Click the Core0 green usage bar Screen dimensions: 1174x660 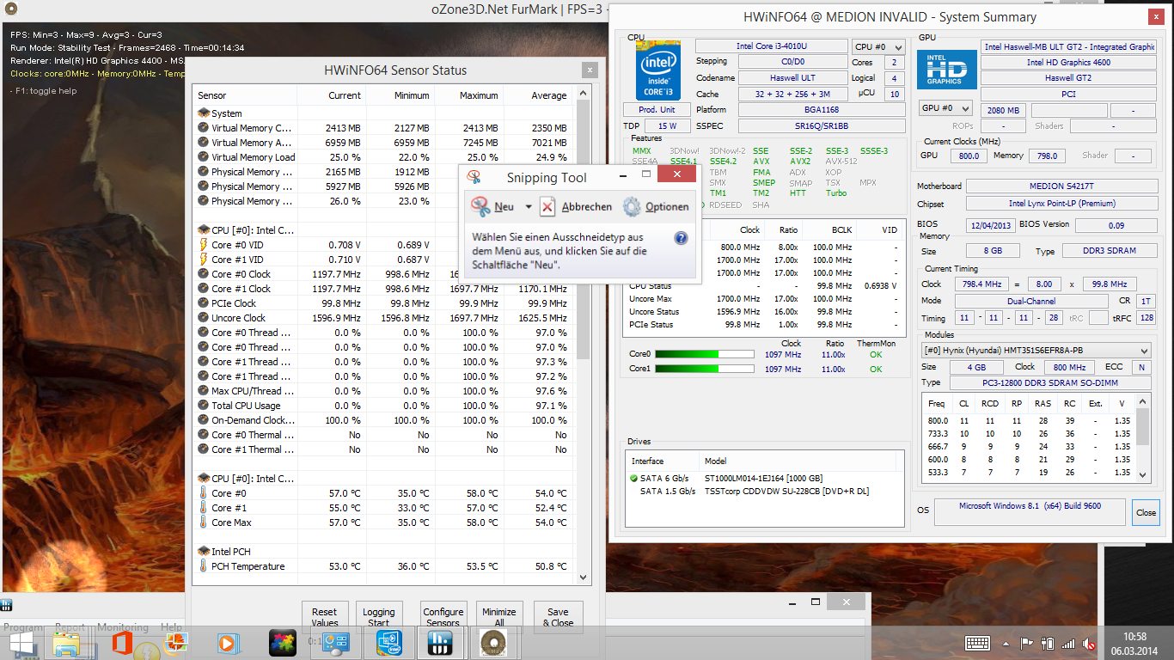point(705,354)
